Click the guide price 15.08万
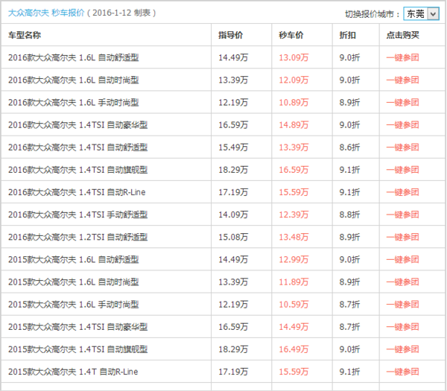Screen dimensions: 447x391 pos(233,237)
